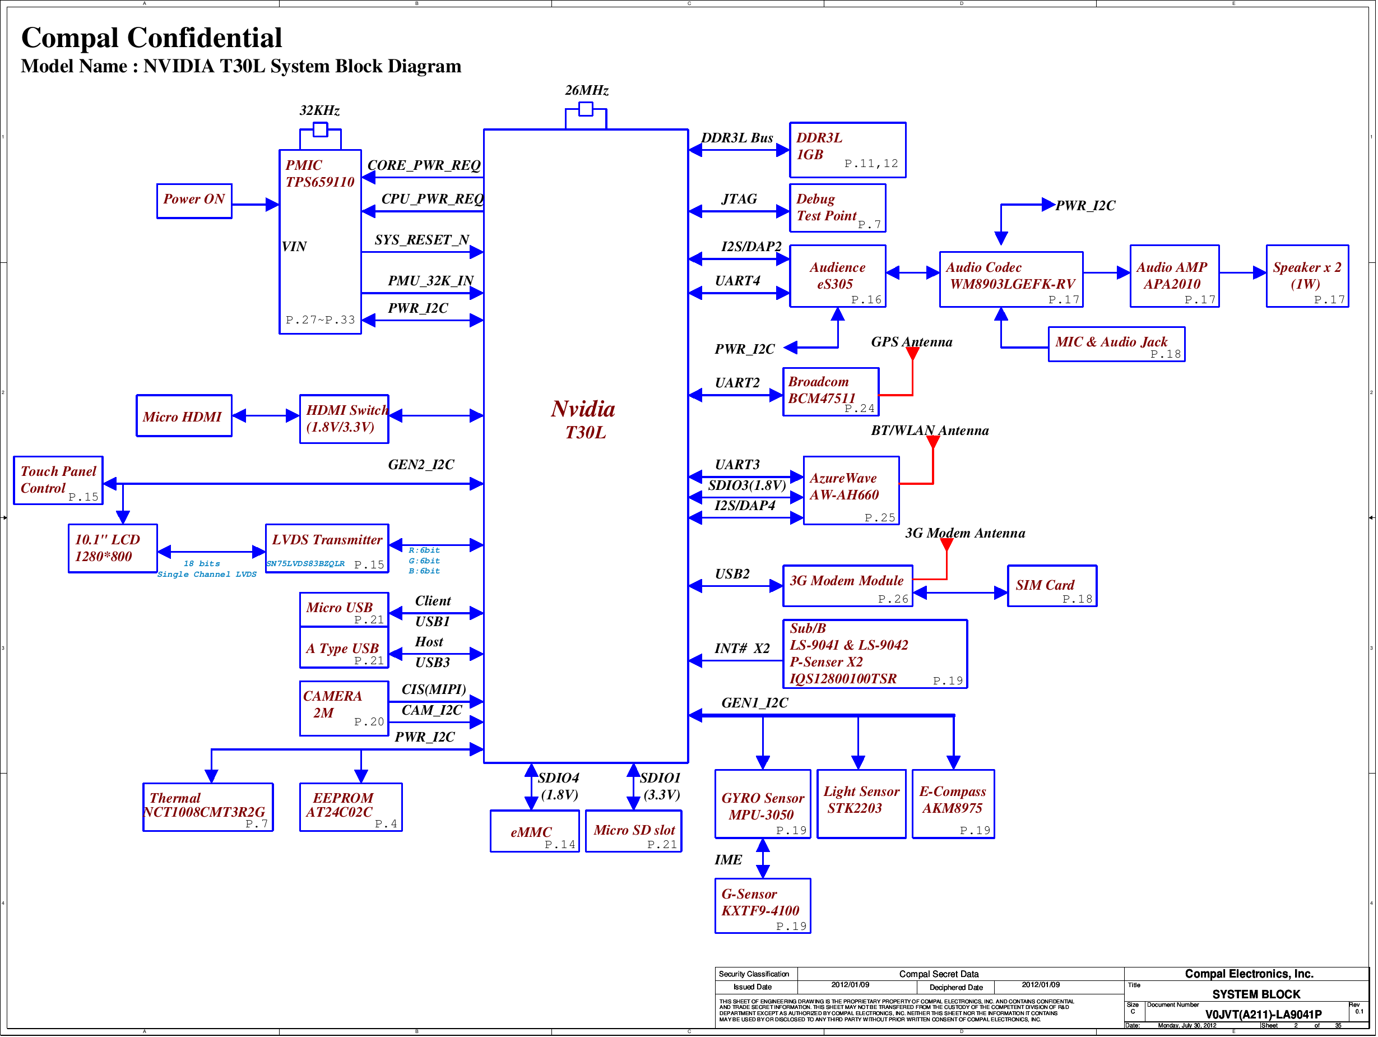Select the eMMC storage block

pos(535,831)
